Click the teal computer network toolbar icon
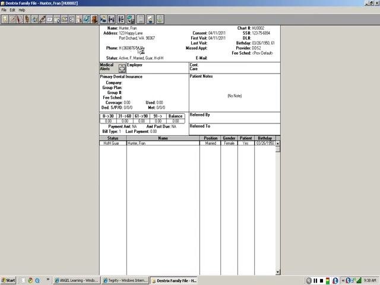 [131, 19]
